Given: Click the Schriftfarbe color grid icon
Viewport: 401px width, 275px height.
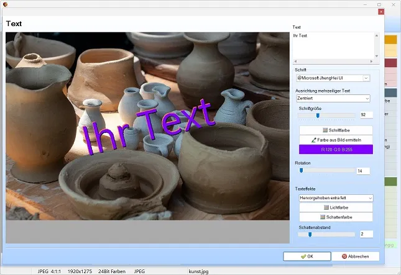Looking at the screenshot, I should point(325,130).
